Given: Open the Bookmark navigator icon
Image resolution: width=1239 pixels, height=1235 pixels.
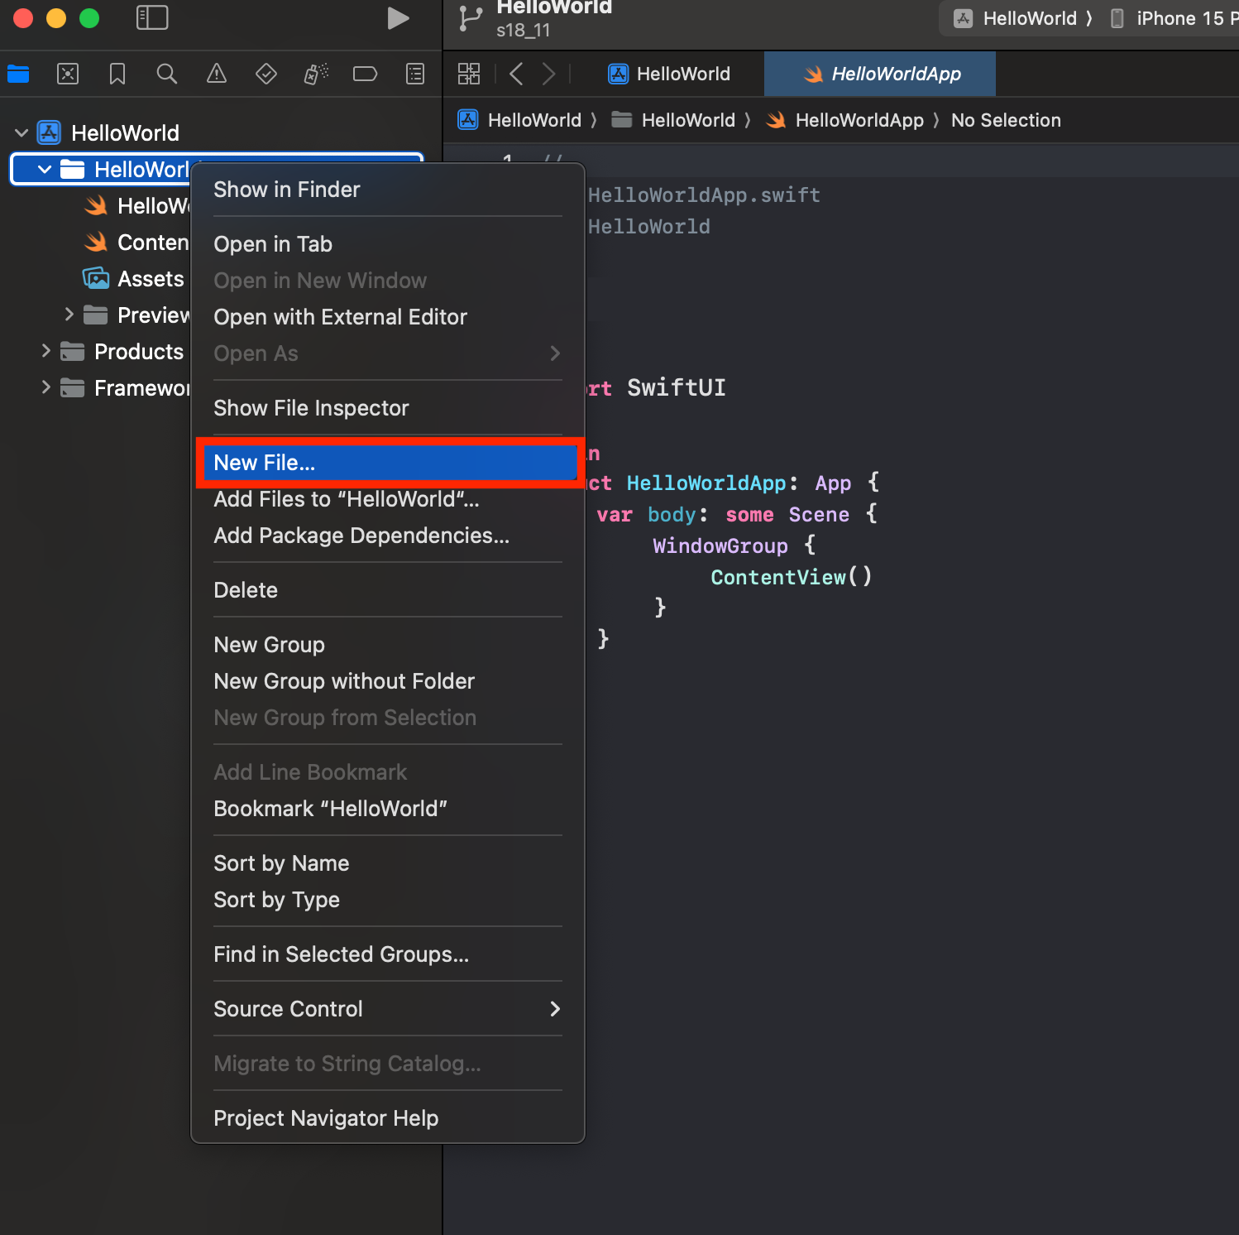Looking at the screenshot, I should (117, 74).
